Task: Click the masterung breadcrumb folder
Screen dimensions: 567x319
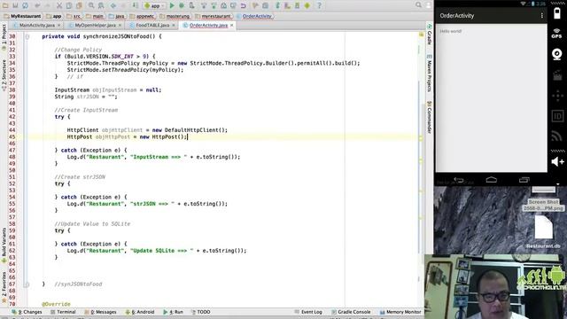Action: 175,16
